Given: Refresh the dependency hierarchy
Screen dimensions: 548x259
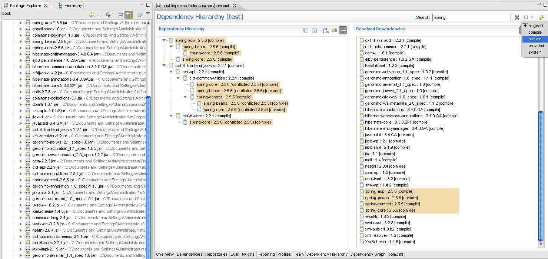Looking at the screenshot, I should (x=541, y=17).
